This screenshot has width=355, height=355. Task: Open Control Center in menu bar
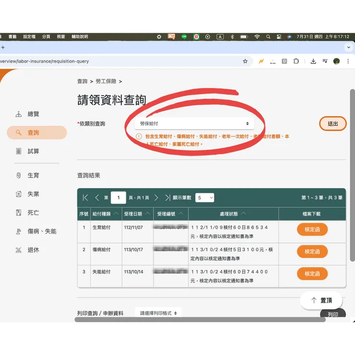pyautogui.click(x=279, y=36)
